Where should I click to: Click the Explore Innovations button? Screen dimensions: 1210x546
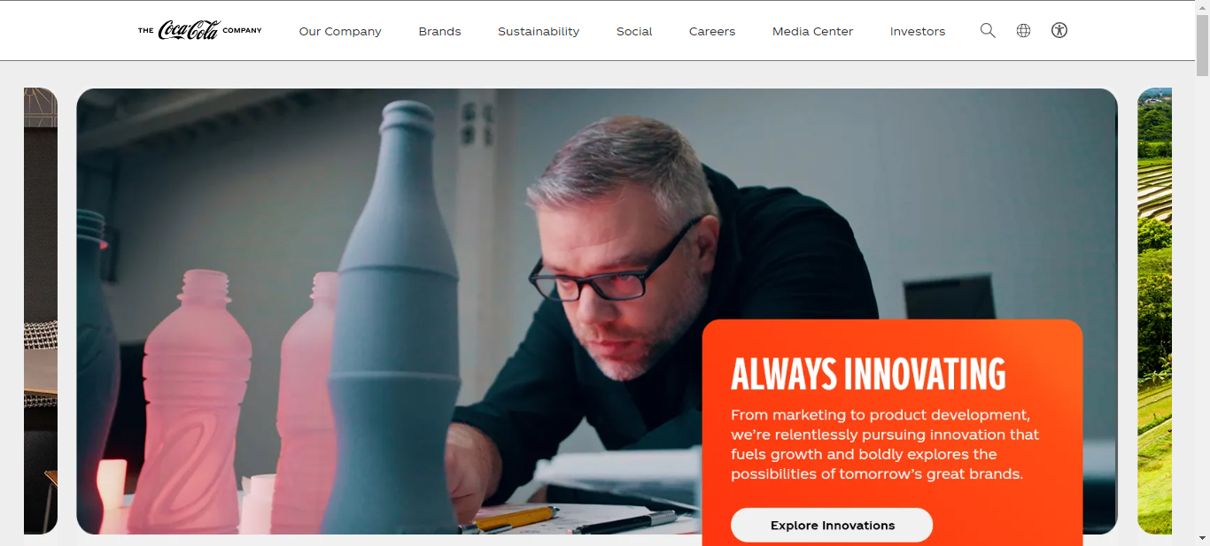coord(832,525)
